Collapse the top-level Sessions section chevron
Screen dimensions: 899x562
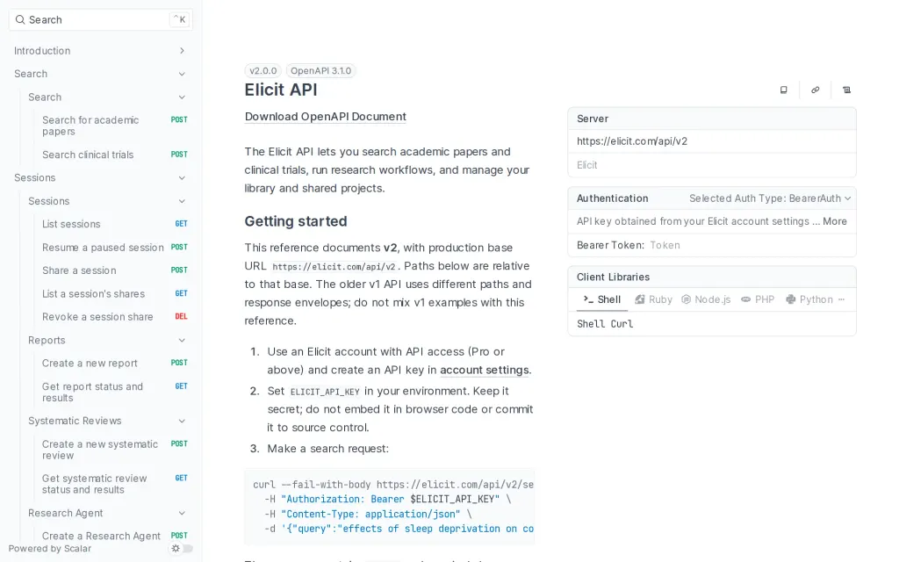point(182,177)
